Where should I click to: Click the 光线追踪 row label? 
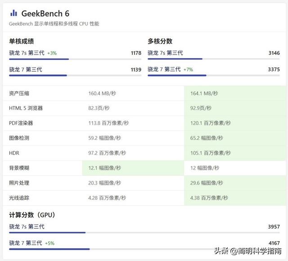(x=19, y=198)
